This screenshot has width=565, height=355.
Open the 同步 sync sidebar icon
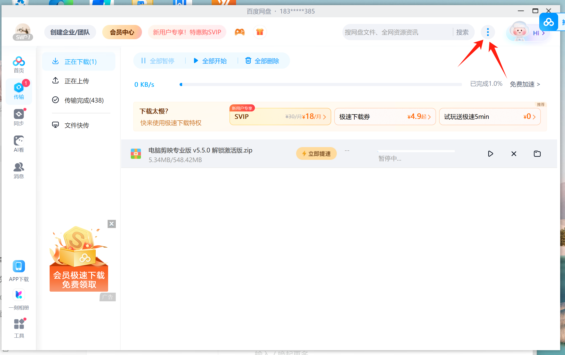tap(19, 117)
